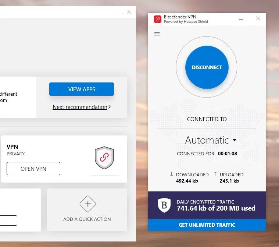The image size is (279, 247).
Task: Open the hamburger menu in Bitdefender VPN
Action: tap(157, 34)
